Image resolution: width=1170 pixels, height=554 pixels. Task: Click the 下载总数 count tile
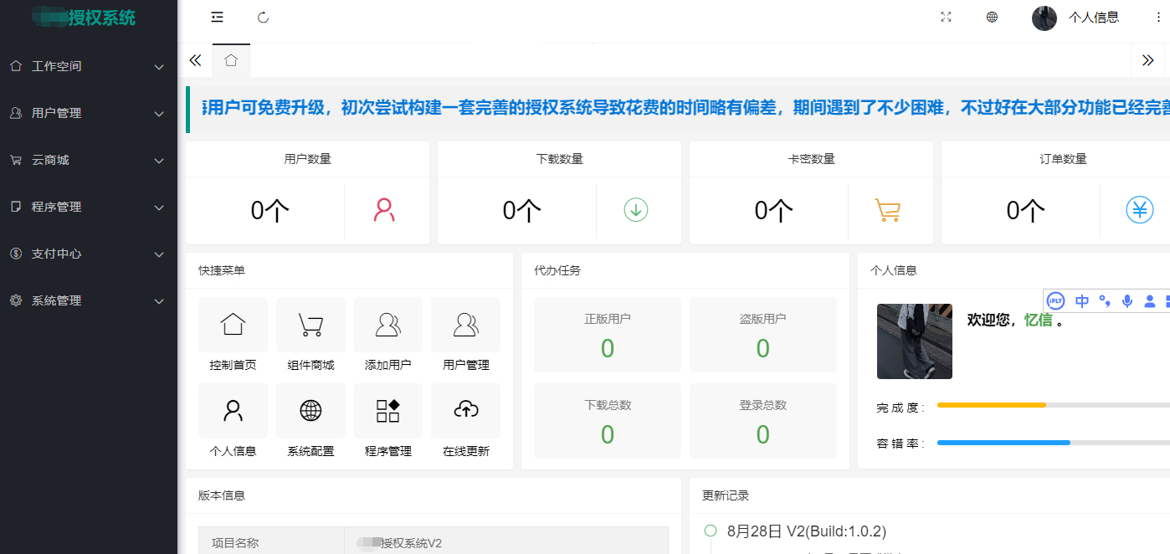(608, 421)
